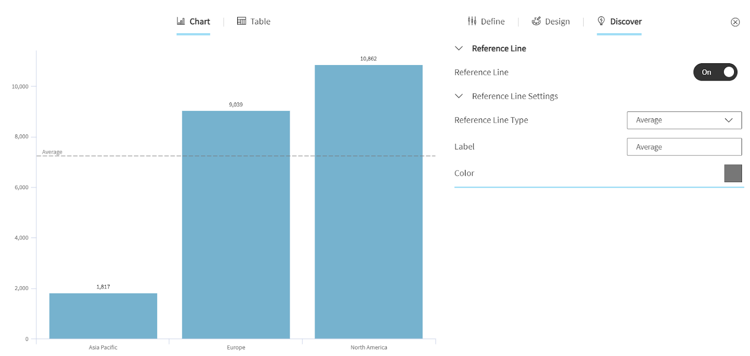The height and width of the screenshot is (356, 750).
Task: Click the Reference Line section heading
Action: point(499,48)
